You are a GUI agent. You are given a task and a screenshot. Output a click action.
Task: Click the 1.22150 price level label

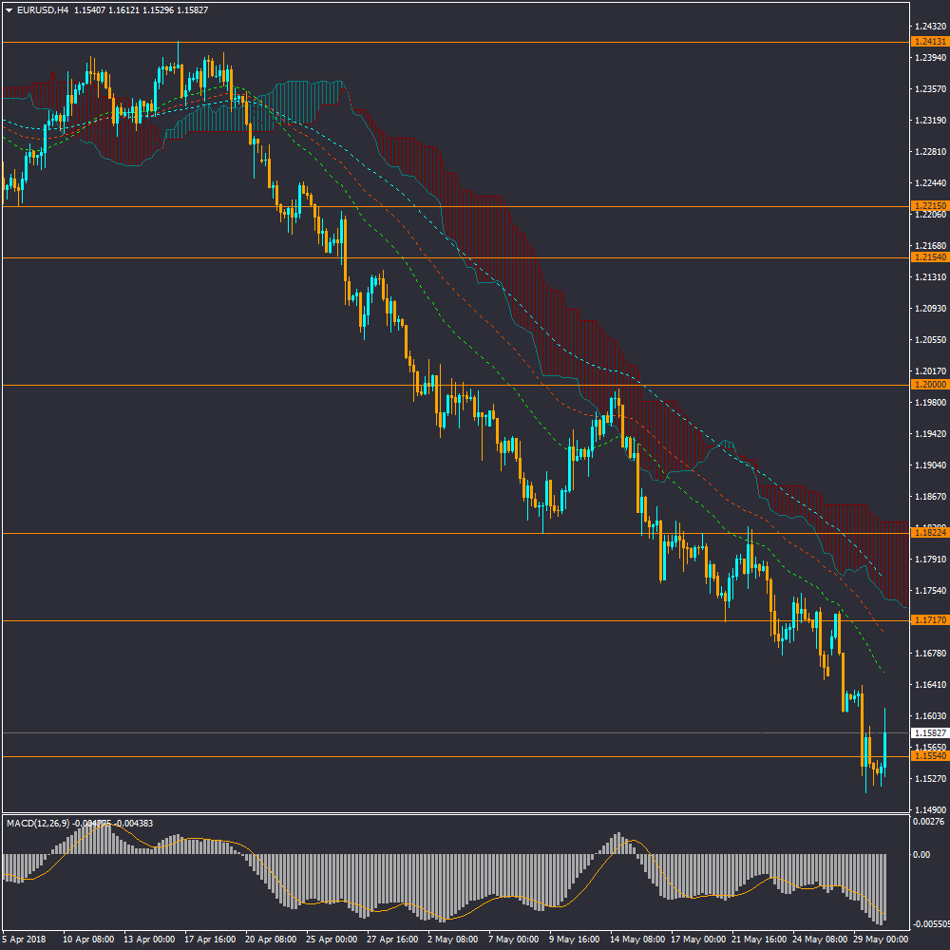coord(929,206)
